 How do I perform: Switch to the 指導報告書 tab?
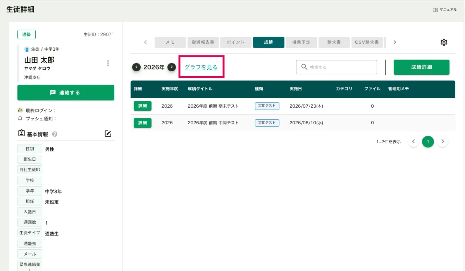(203, 42)
